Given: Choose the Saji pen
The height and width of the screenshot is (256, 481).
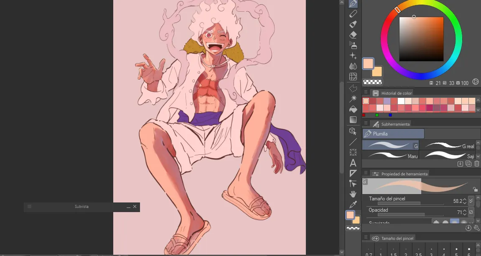Looking at the screenshot, I should click(x=447, y=155).
